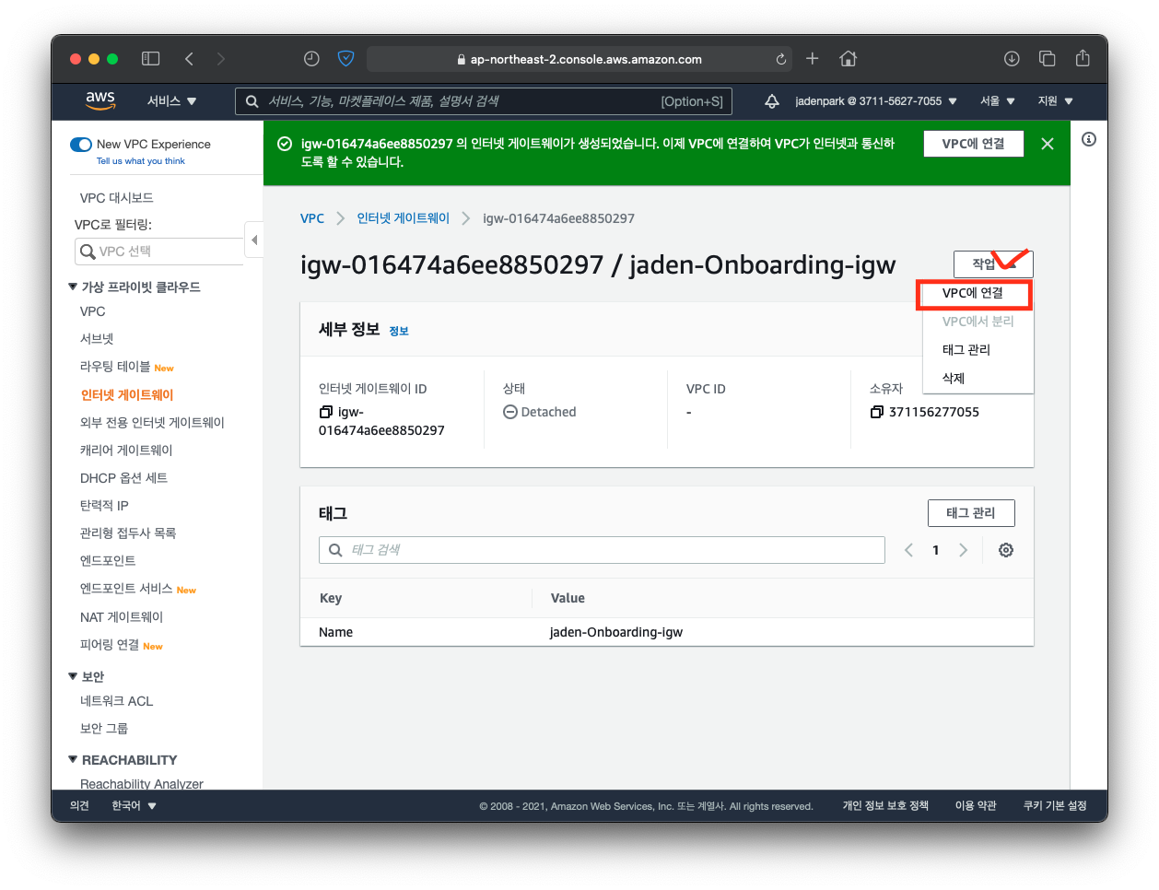The image size is (1159, 890).
Task: Open 보안 그룹 in sidebar
Action: coord(104,728)
